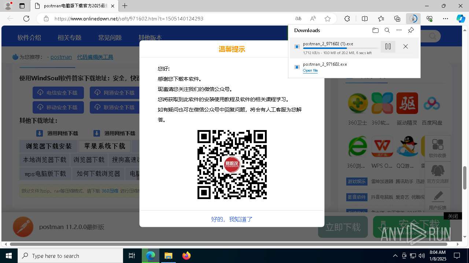Click 浏览器下载安装 tag
Image resolution: width=469 pixels, height=263 pixels.
(49, 146)
